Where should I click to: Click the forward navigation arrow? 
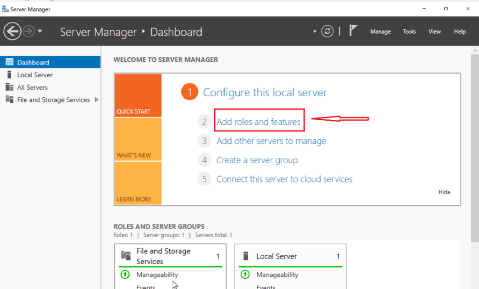[x=29, y=31]
